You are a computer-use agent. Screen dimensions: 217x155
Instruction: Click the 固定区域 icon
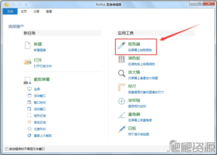click(x=29, y=122)
